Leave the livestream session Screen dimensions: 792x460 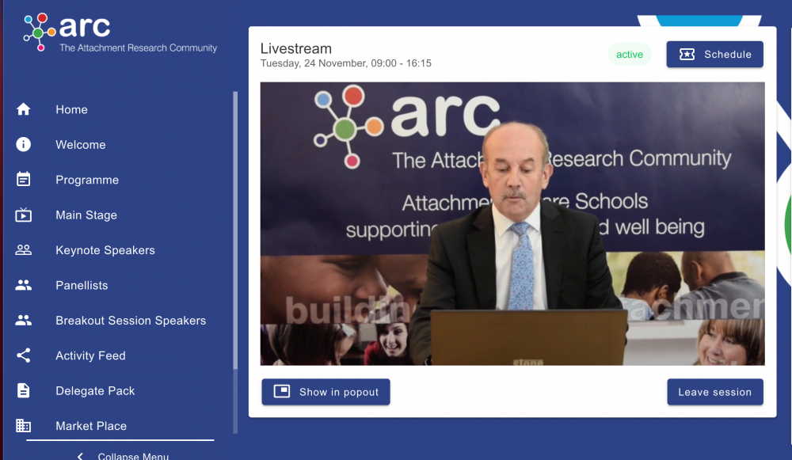tap(714, 392)
